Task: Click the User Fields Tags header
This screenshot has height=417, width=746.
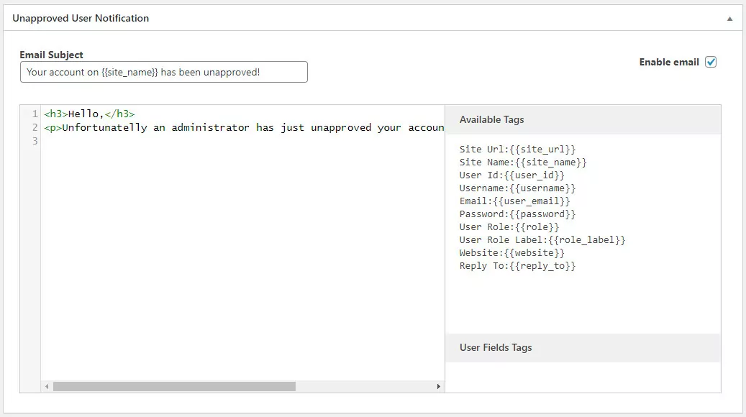Action: click(583, 347)
